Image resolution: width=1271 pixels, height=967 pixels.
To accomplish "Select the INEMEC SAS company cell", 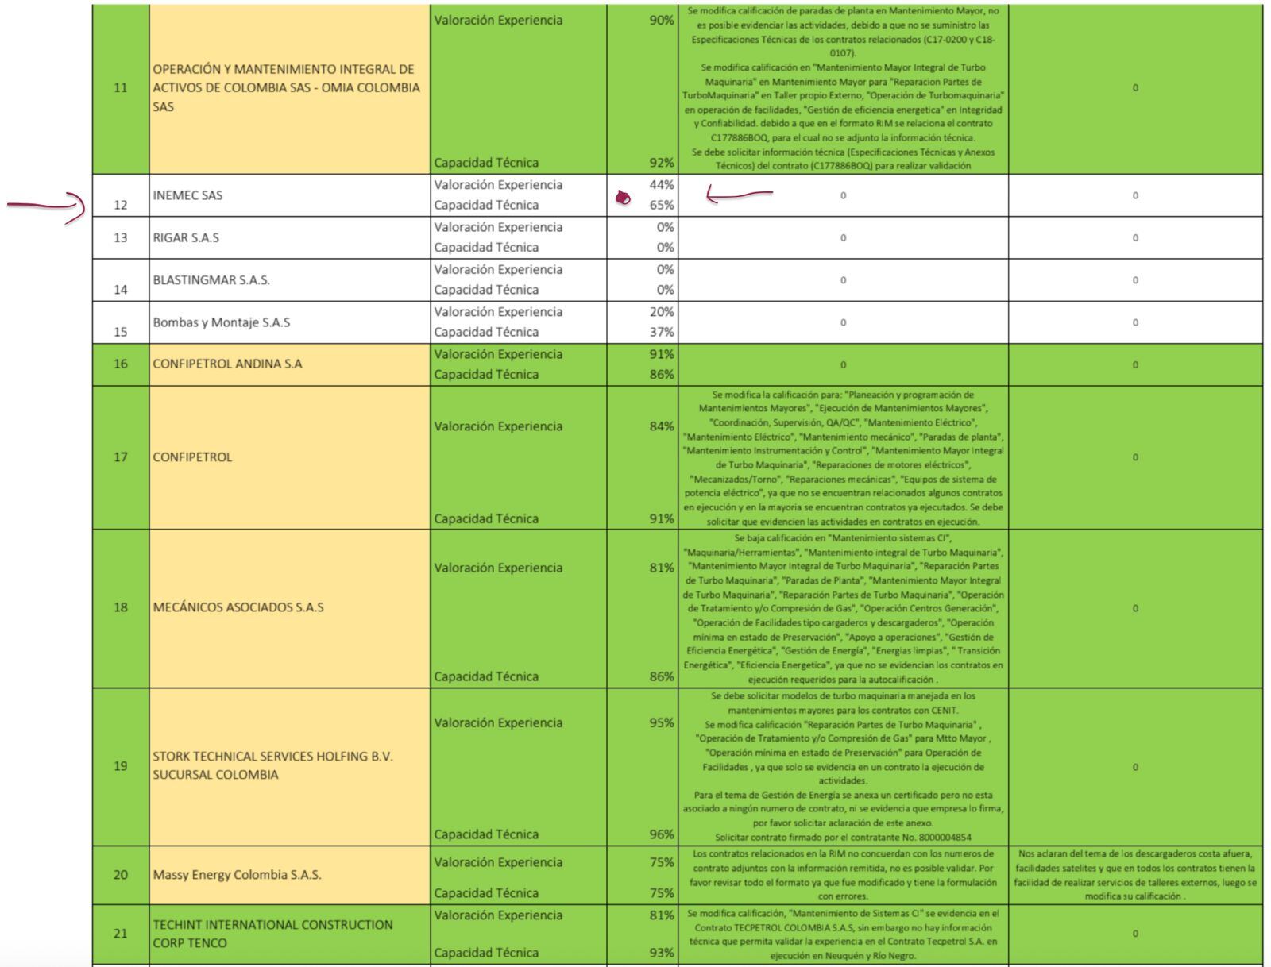I will (289, 195).
